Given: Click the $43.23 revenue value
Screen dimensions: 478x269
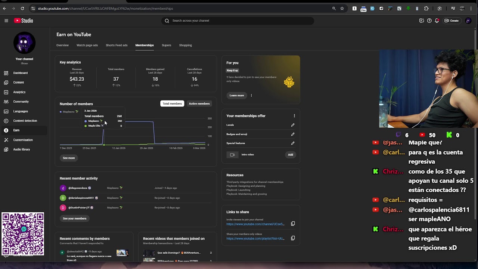Looking at the screenshot, I should tap(77, 79).
